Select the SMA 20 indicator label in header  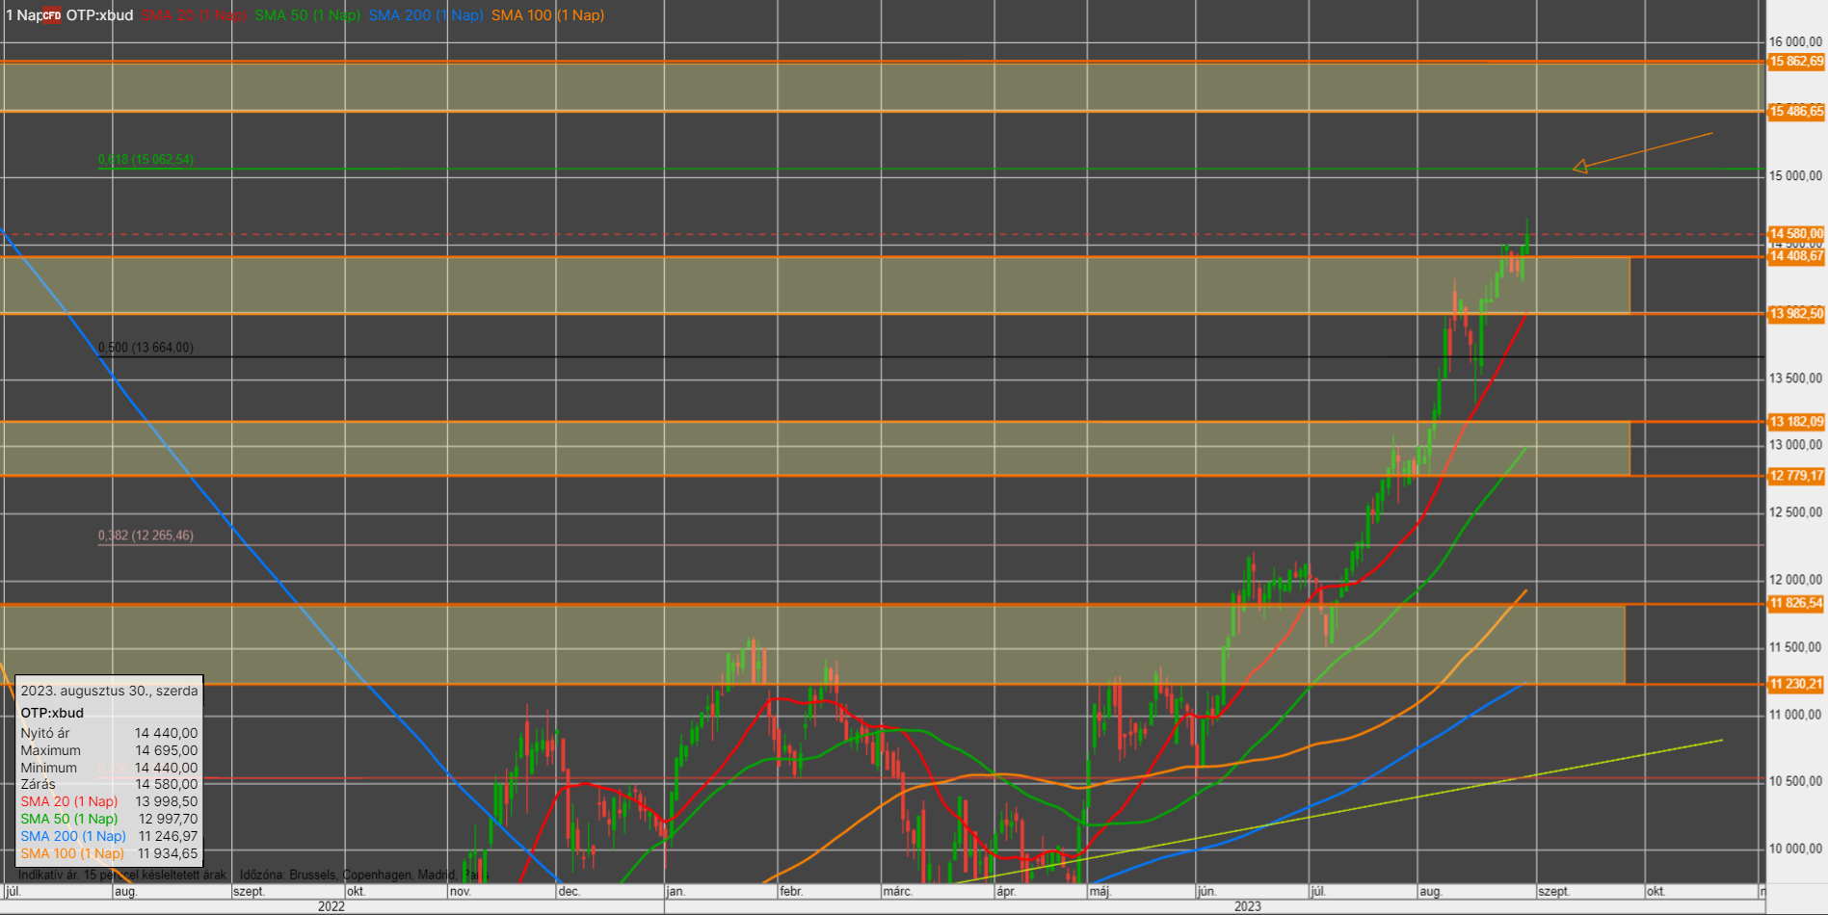[x=194, y=15]
